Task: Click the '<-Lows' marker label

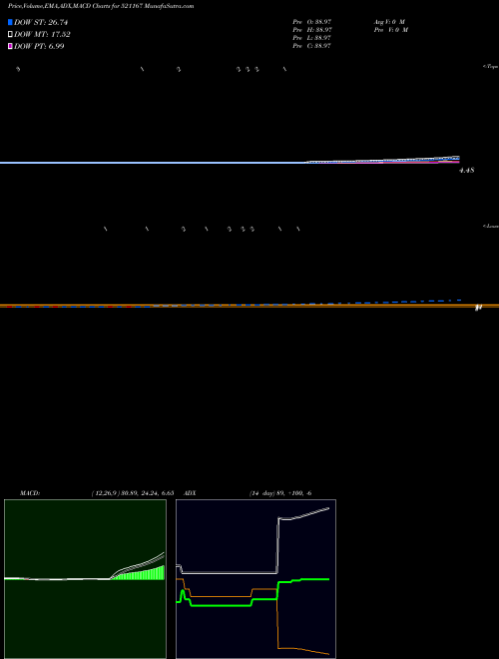Action: pos(491,226)
